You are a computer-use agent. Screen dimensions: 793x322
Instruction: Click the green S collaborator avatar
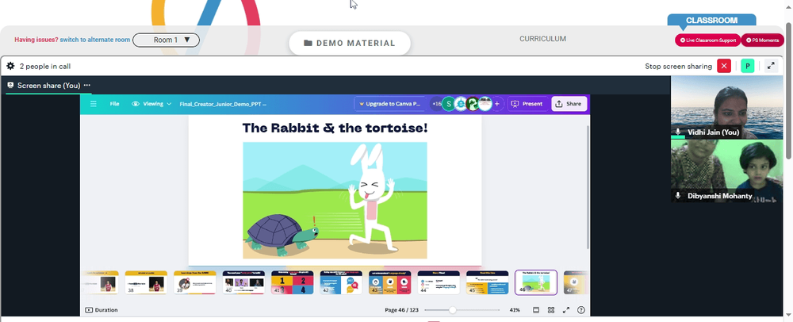point(448,104)
